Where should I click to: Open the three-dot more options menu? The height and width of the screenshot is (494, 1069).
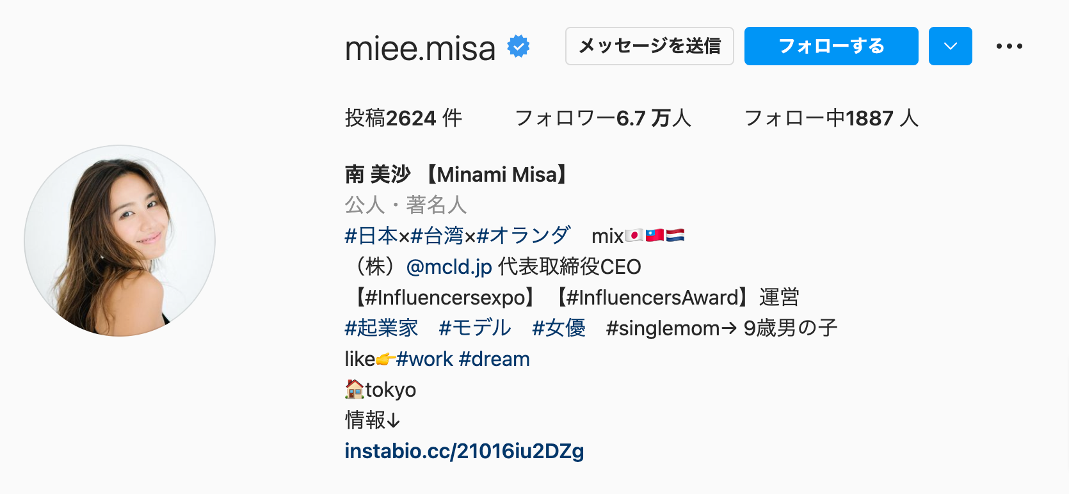point(1009,46)
